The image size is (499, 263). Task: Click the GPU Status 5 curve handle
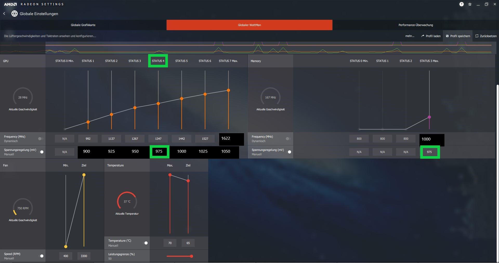click(x=182, y=99)
